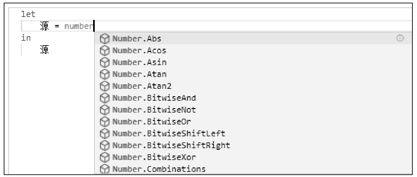Select Number.Abs from the autocomplete list
Image resolution: width=417 pixels, height=177 pixels.
click(253, 39)
